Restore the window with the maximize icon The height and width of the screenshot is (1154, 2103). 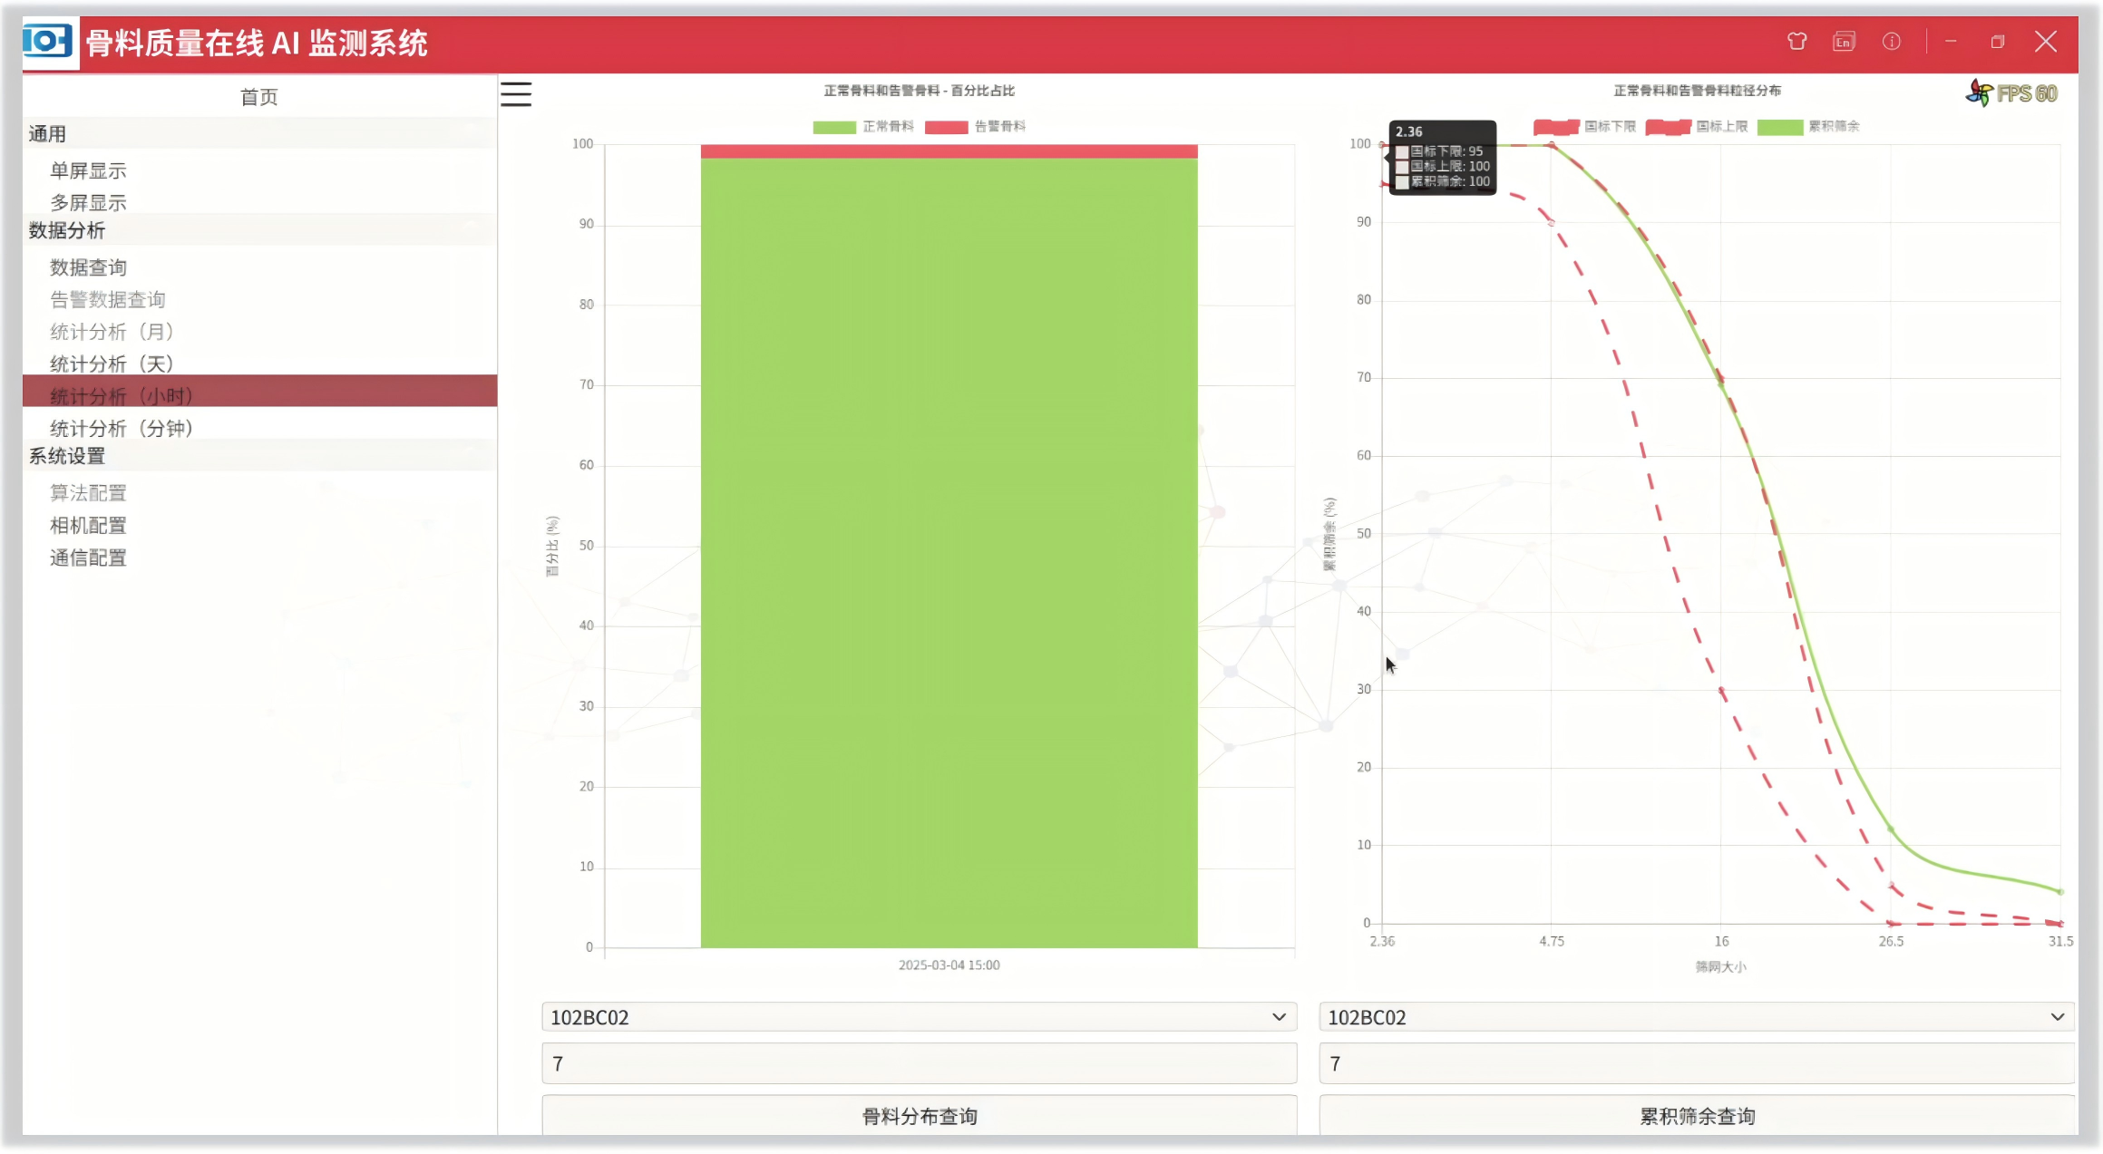click(x=1997, y=42)
